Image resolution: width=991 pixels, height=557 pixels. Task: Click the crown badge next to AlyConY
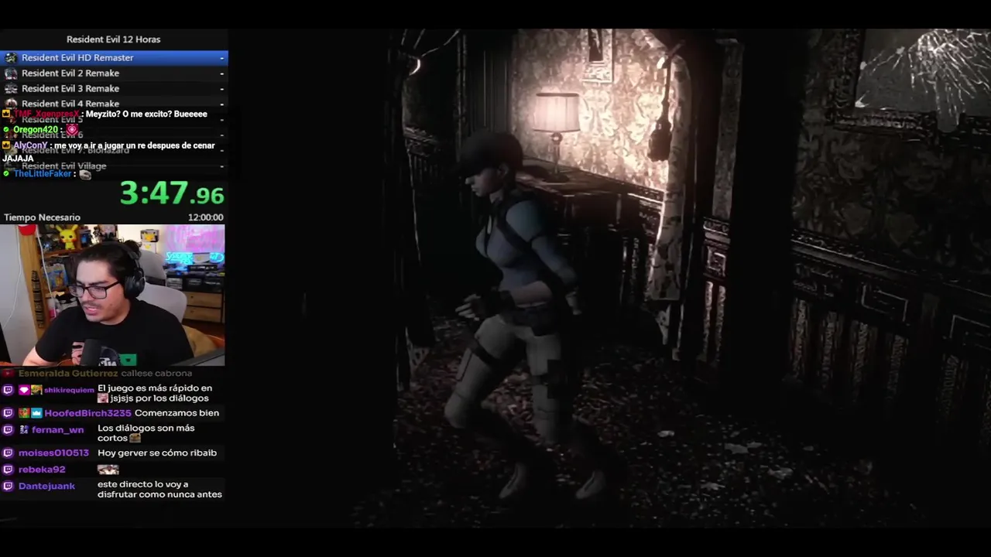(6, 145)
